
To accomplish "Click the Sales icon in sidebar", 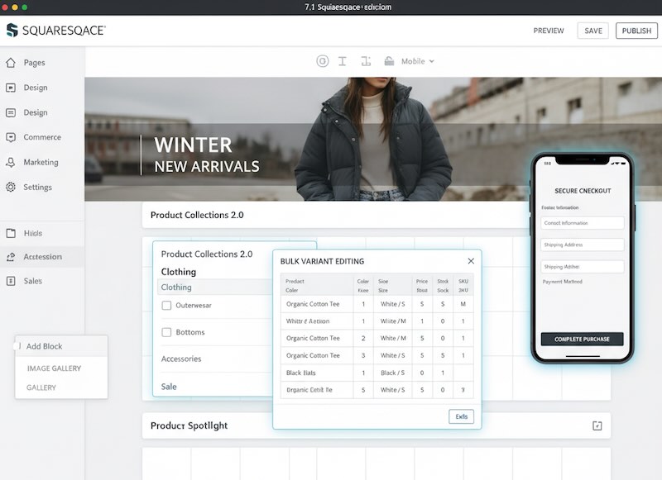I will tap(11, 281).
